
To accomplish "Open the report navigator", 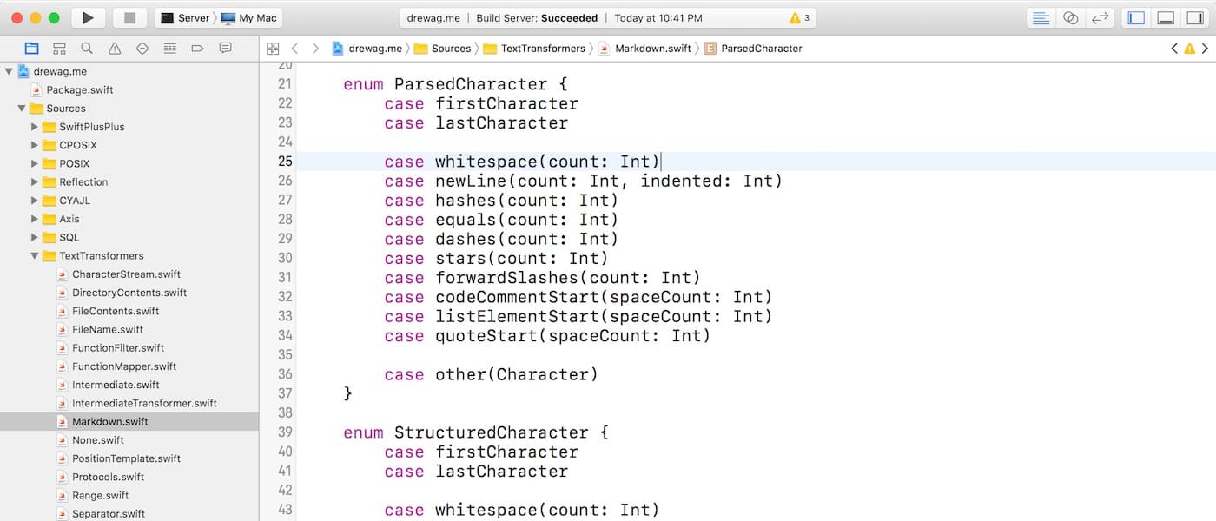I will pyautogui.click(x=225, y=49).
